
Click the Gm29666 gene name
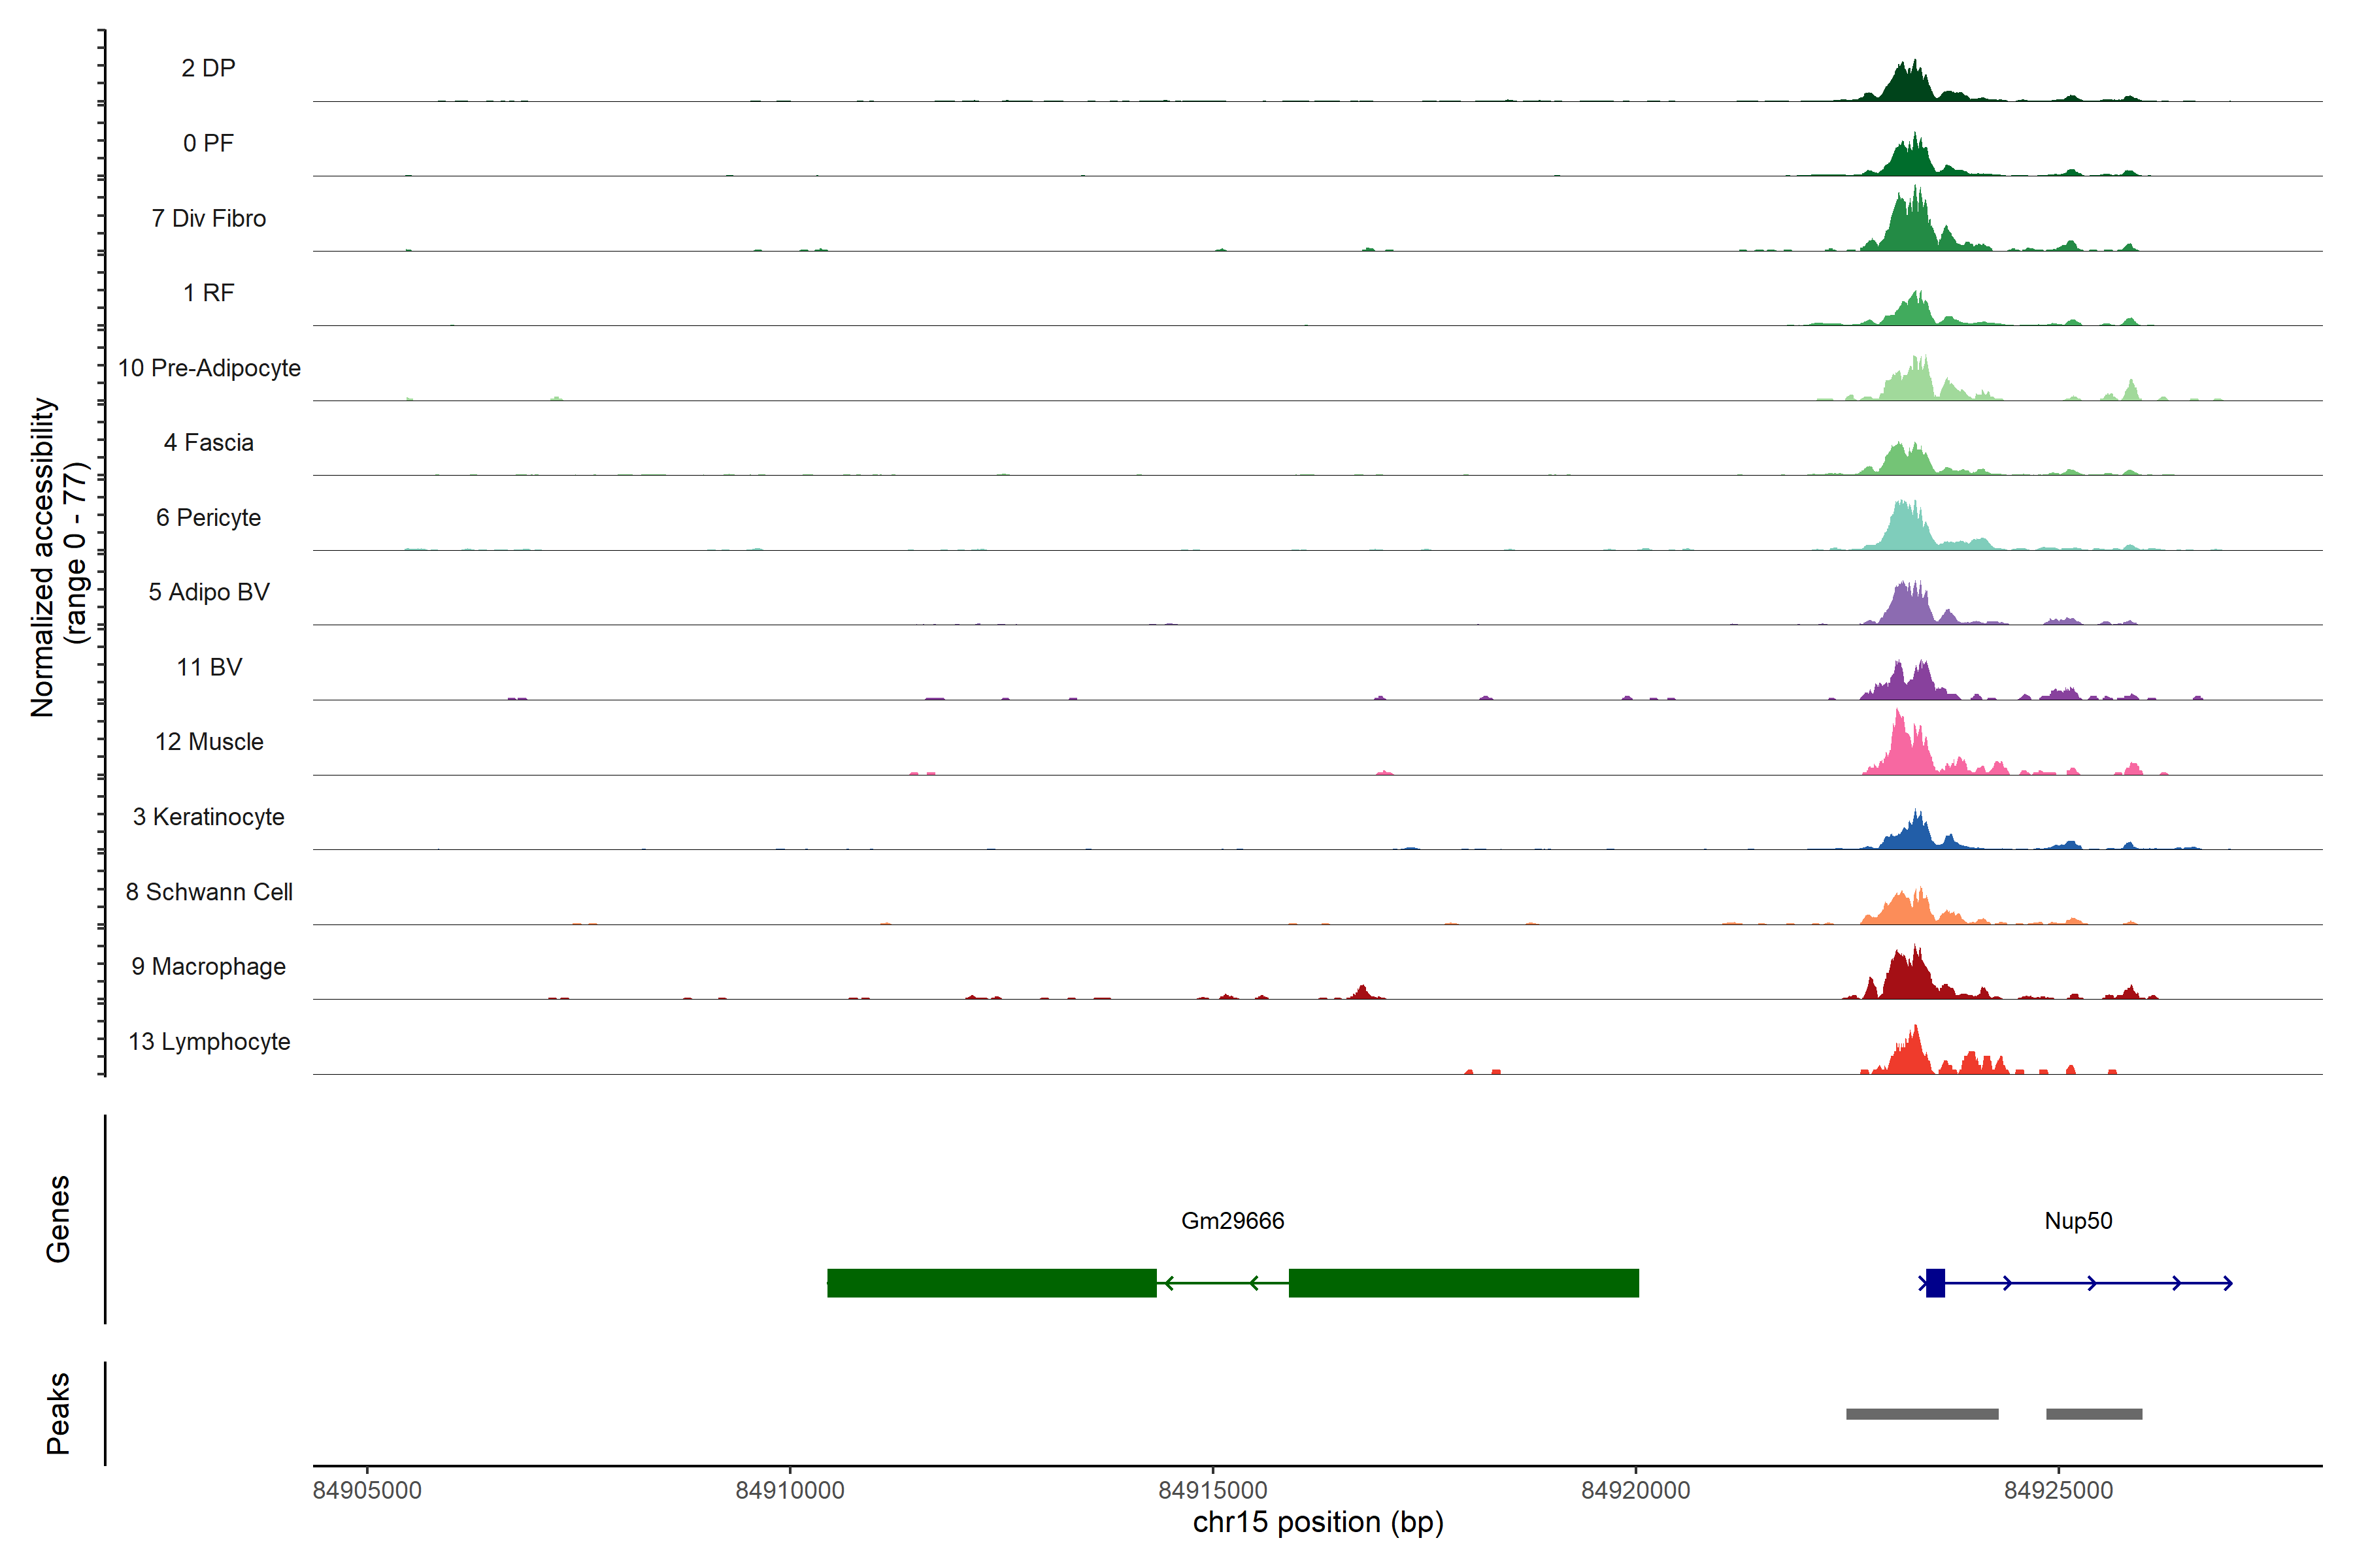1231,1220
